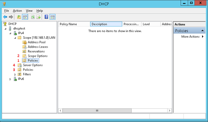Select Scope [192.168.1.0] LAN label
Screen dimensions: 208x122
(39, 38)
